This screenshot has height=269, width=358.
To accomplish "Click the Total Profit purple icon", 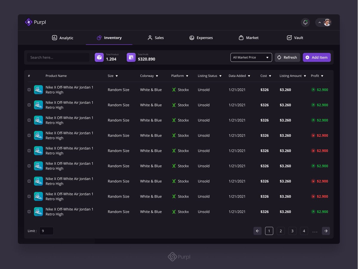I will pyautogui.click(x=131, y=57).
